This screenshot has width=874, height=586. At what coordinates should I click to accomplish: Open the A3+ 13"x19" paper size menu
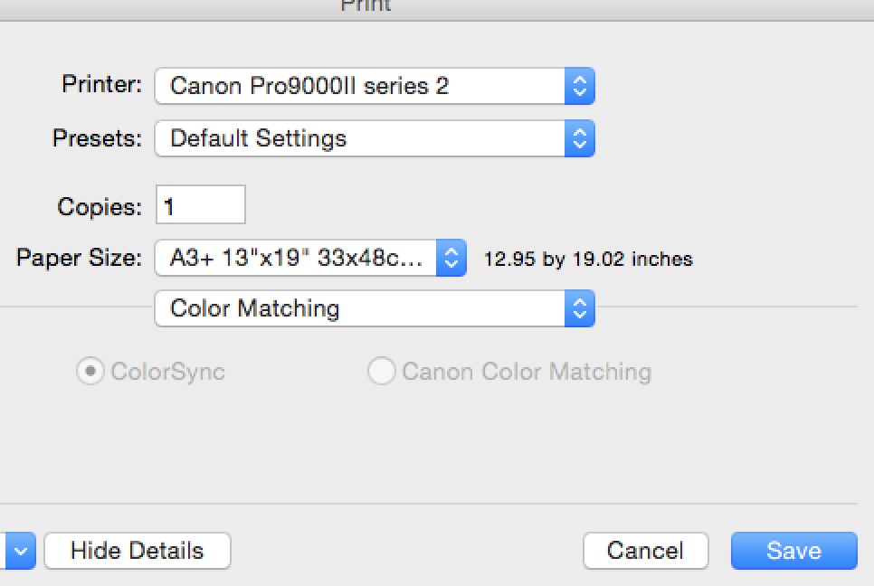tap(297, 259)
